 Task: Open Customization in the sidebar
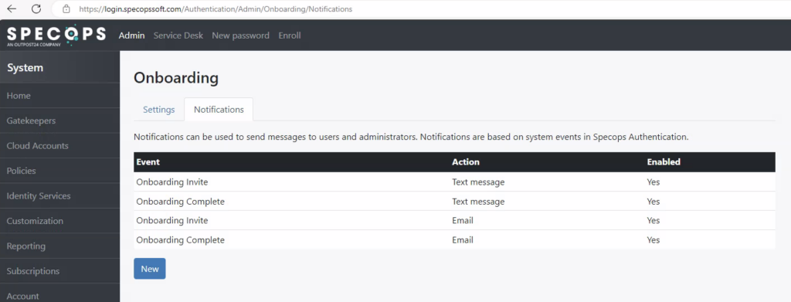[x=60, y=221]
